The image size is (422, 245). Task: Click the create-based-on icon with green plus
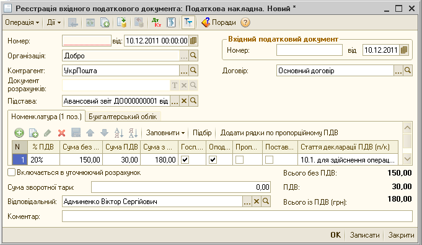tap(105, 22)
